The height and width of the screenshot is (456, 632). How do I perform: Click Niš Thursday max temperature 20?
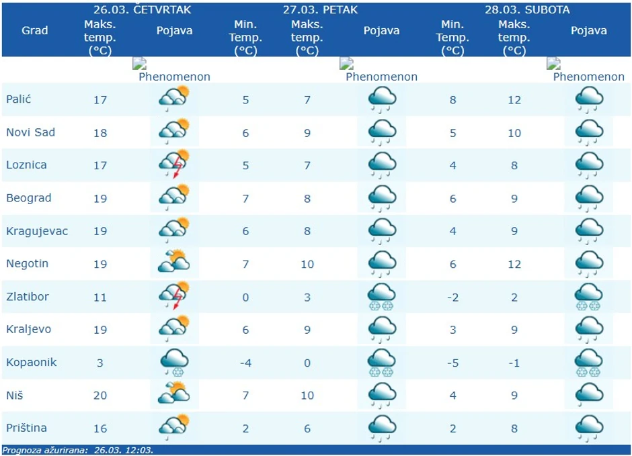point(100,396)
